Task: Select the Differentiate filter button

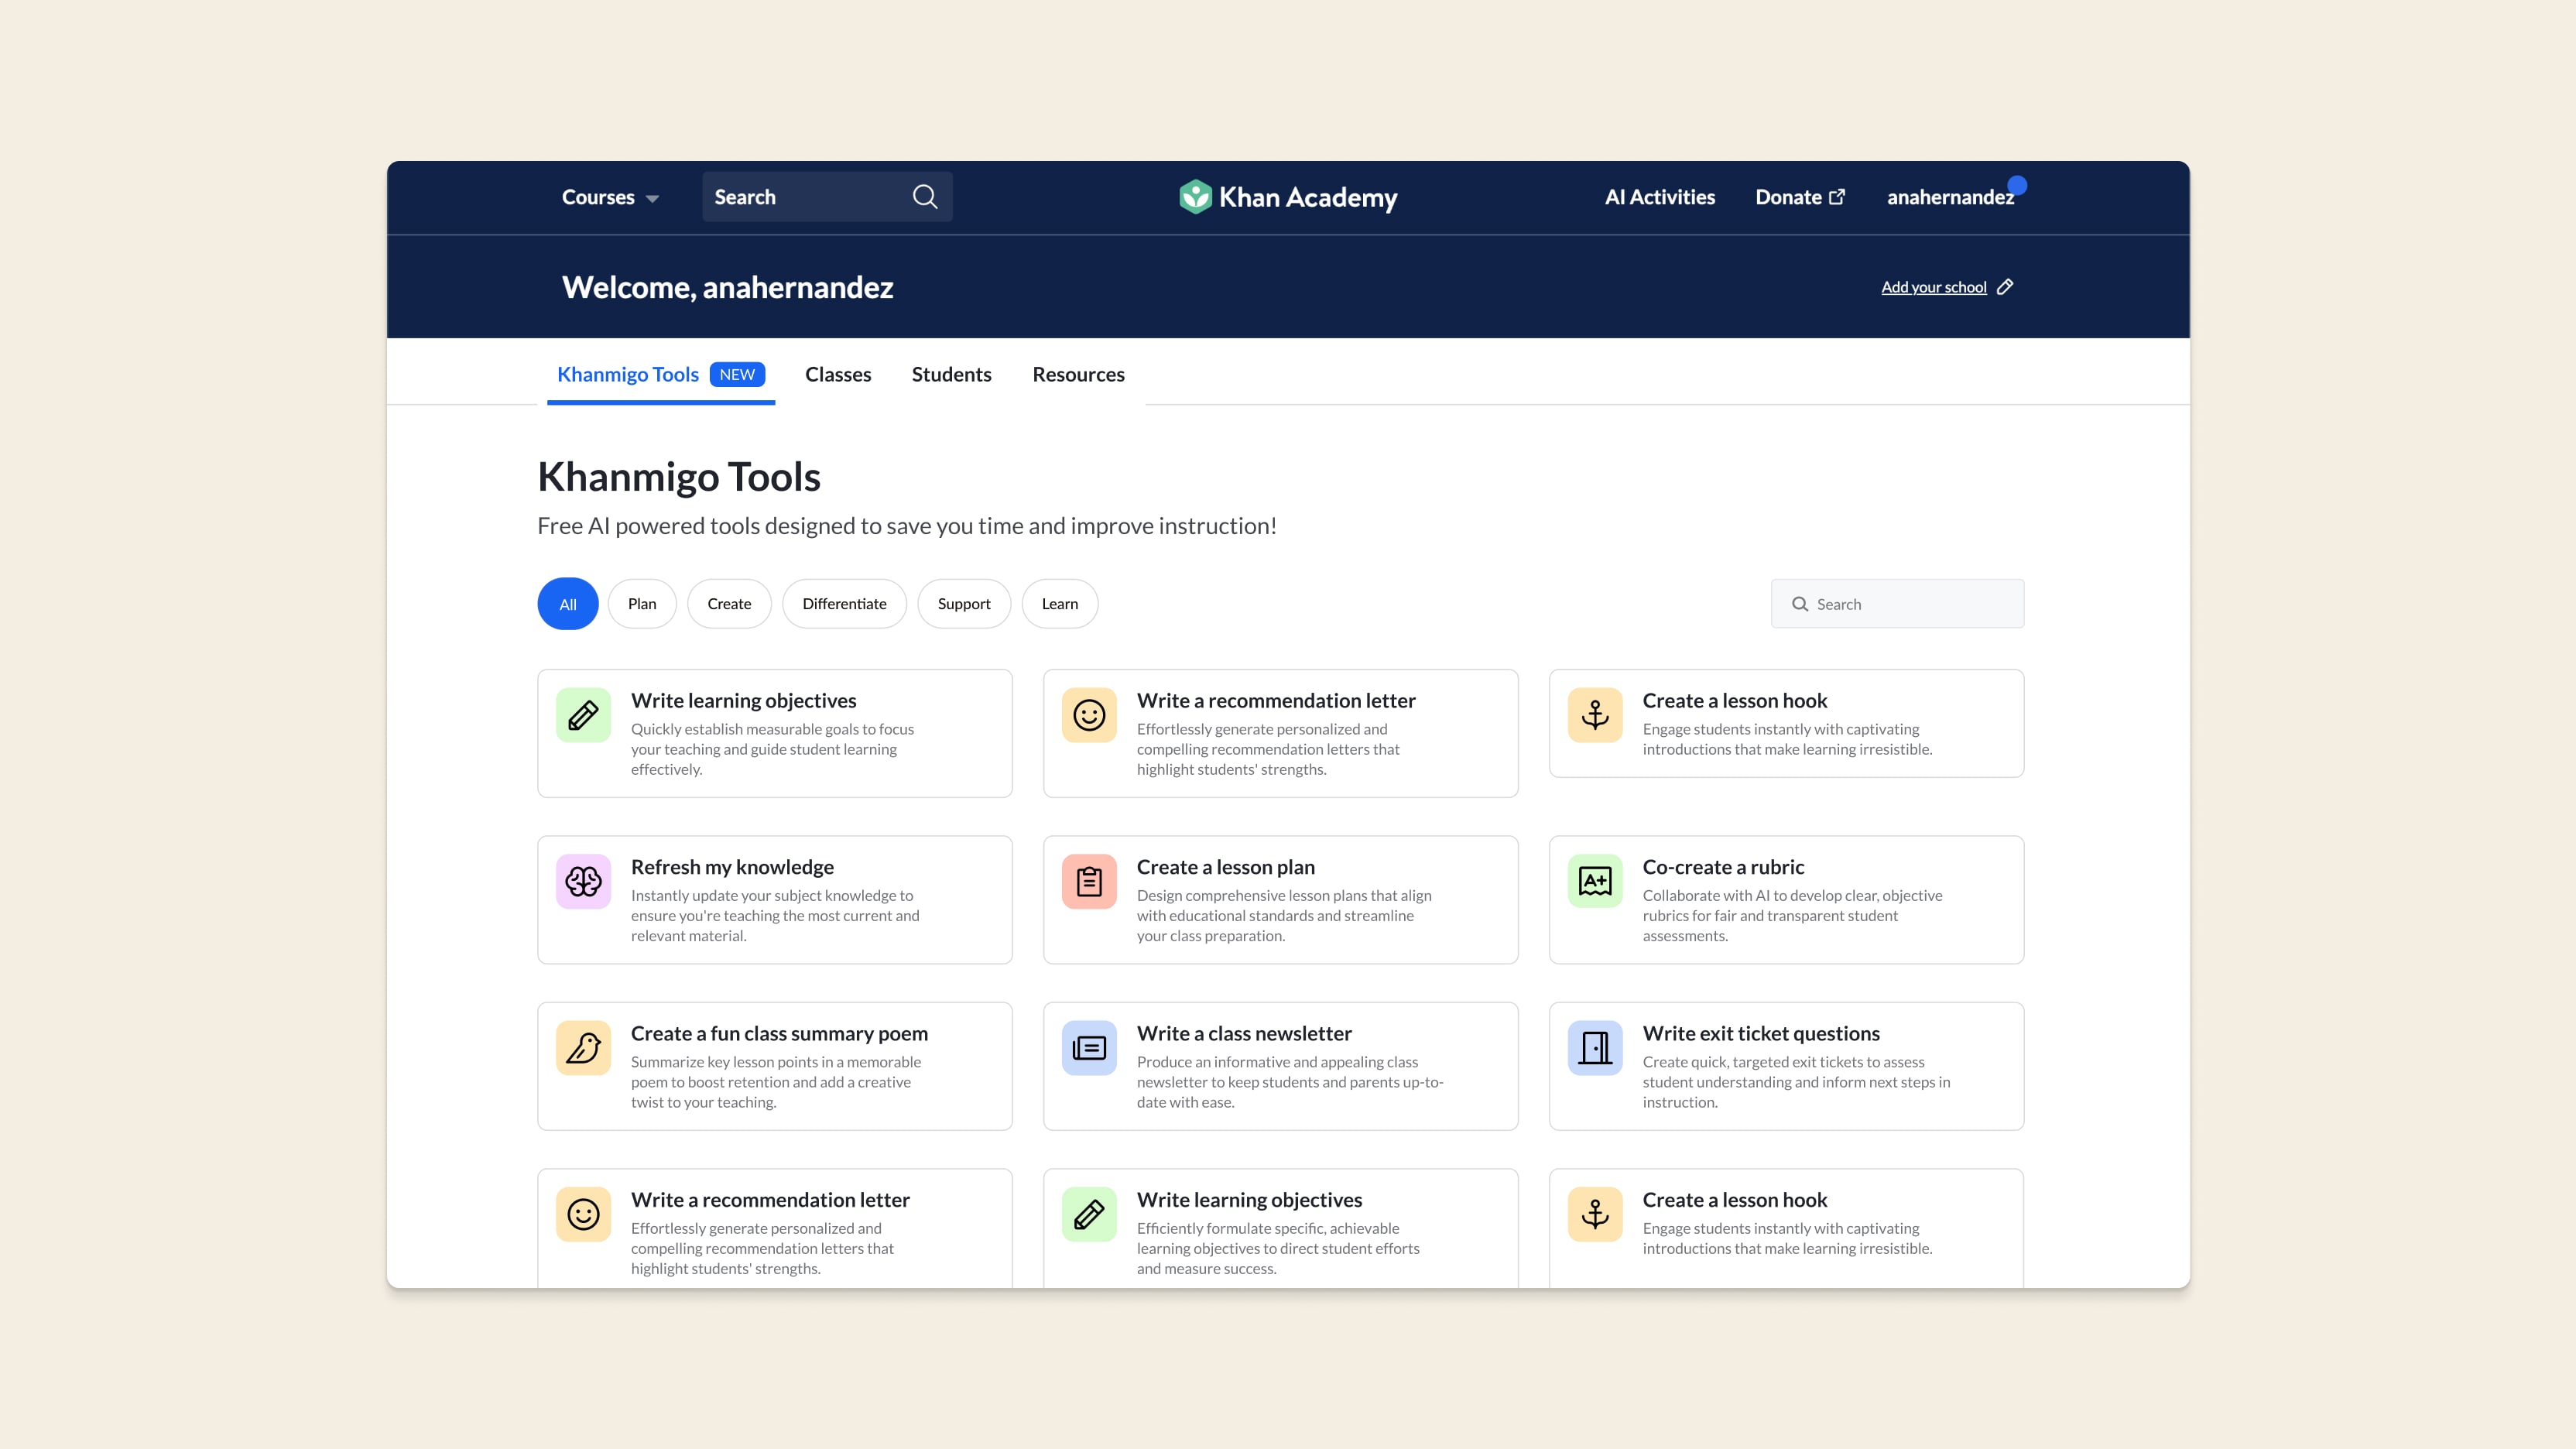Action: [x=844, y=603]
